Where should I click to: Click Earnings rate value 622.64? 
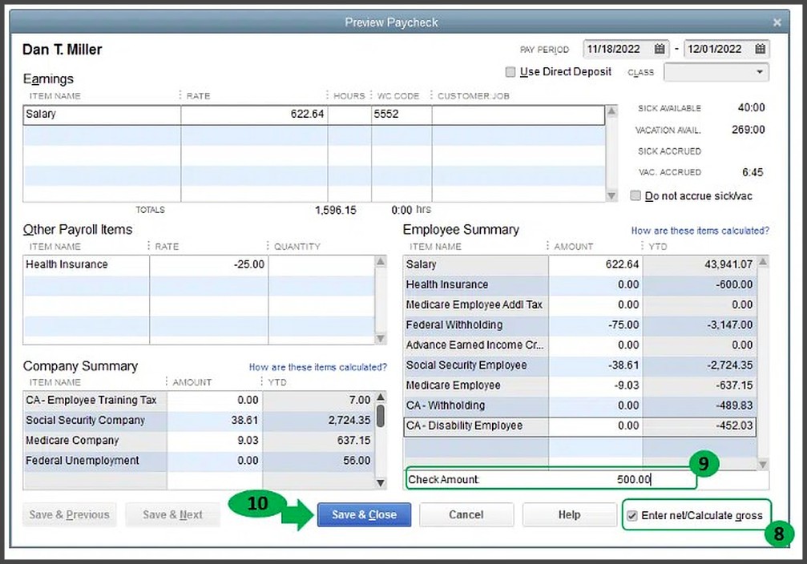click(307, 115)
